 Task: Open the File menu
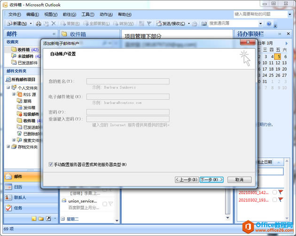(15, 15)
